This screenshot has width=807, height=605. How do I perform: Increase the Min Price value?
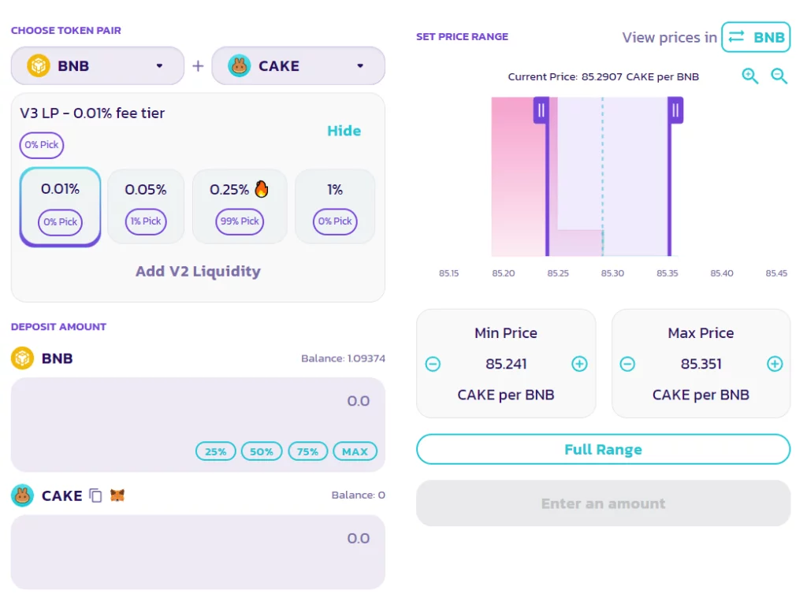579,364
